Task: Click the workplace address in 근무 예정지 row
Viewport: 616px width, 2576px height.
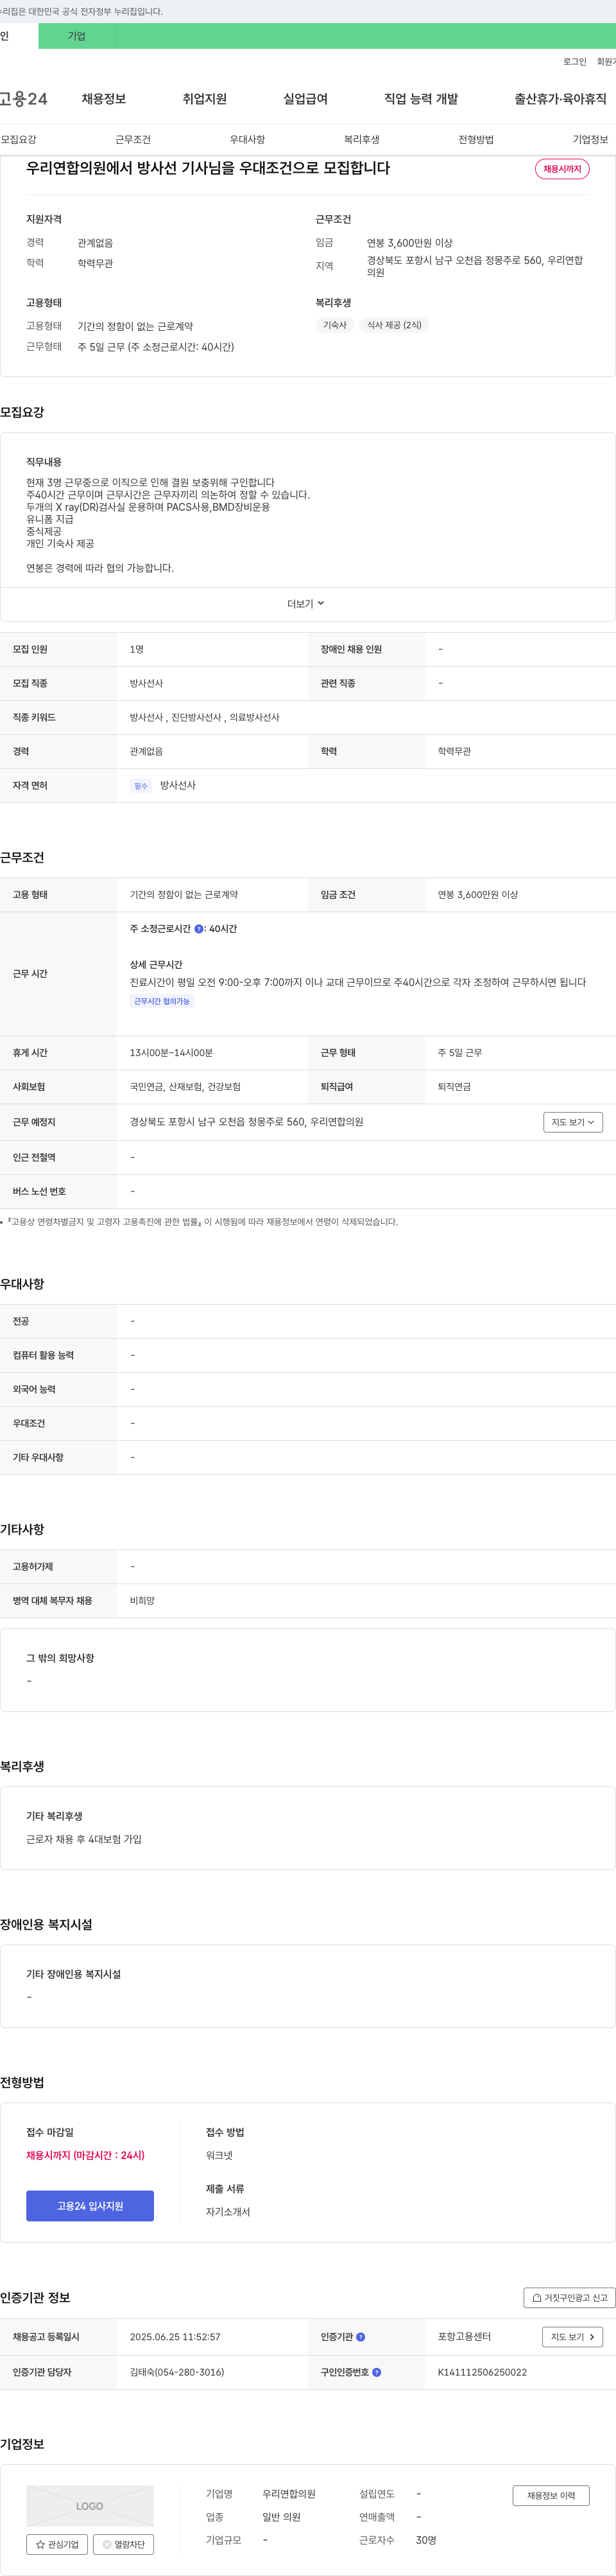Action: pos(246,1122)
